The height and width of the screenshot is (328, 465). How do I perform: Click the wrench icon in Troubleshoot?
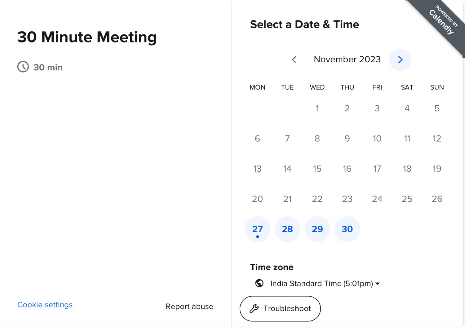point(254,308)
